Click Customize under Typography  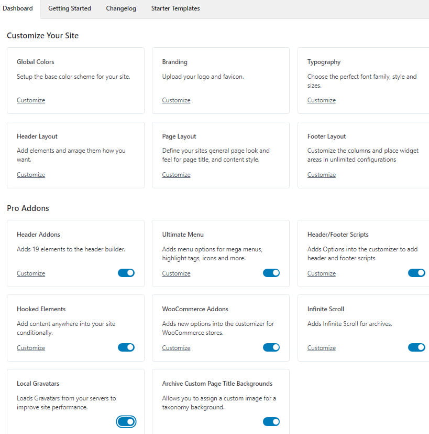pyautogui.click(x=322, y=100)
